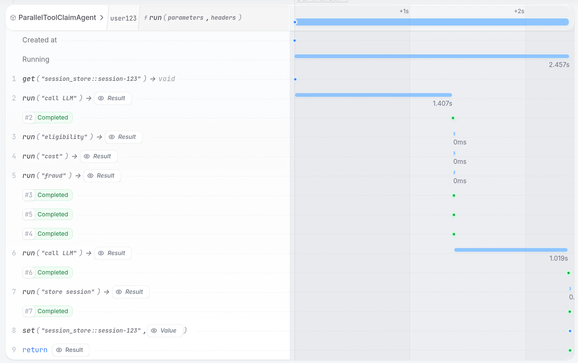
Task: Click the #6 Completed badge
Action: tap(47, 273)
